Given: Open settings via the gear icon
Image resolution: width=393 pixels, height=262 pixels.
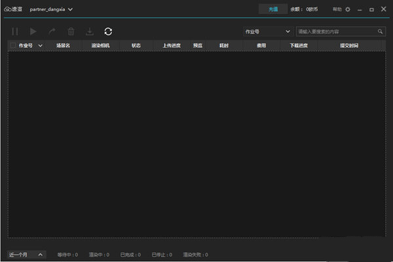Looking at the screenshot, I should tap(348, 10).
